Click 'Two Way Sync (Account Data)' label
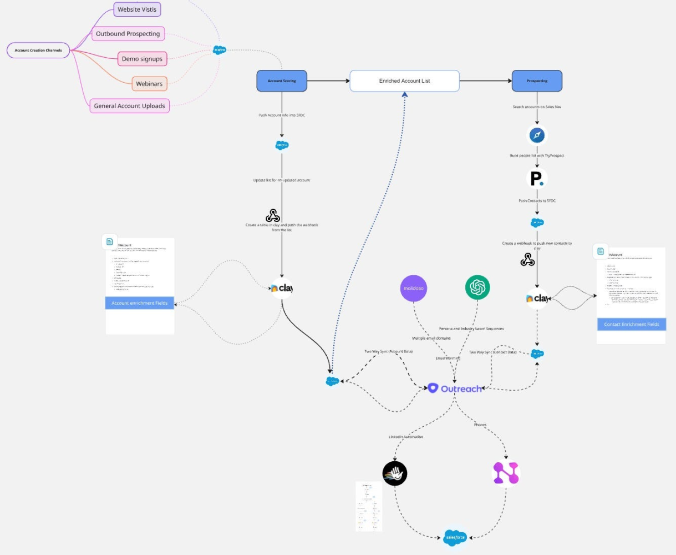The width and height of the screenshot is (676, 555). point(388,351)
